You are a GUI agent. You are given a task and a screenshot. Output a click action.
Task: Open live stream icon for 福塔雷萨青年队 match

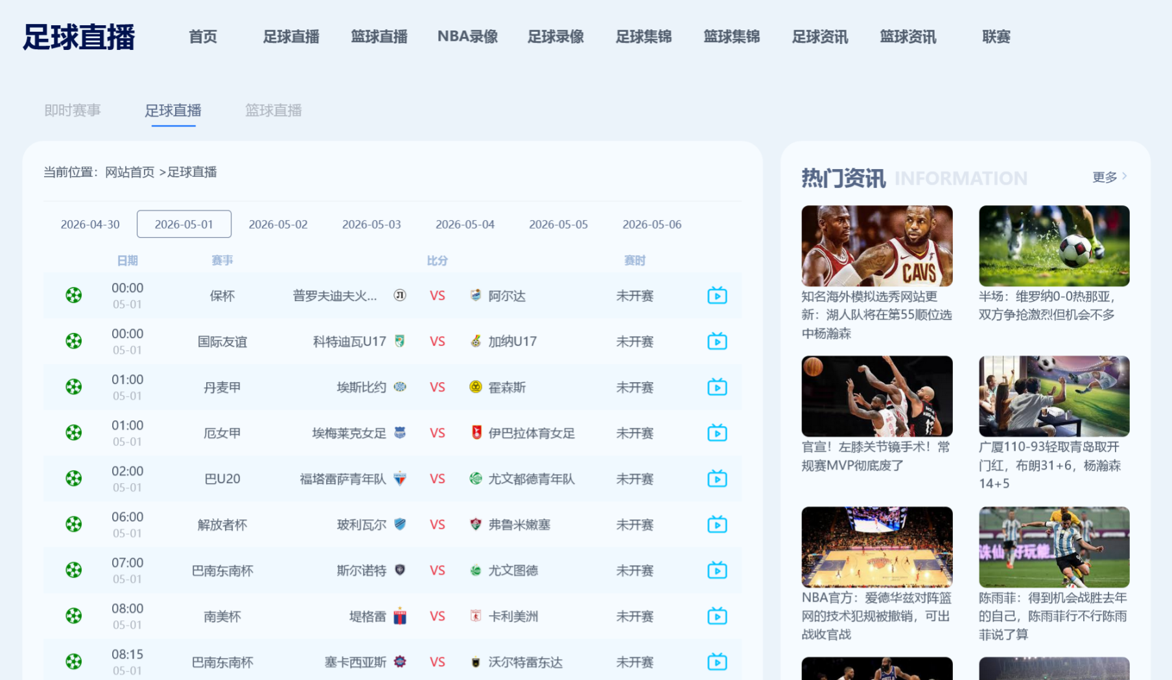tap(717, 479)
